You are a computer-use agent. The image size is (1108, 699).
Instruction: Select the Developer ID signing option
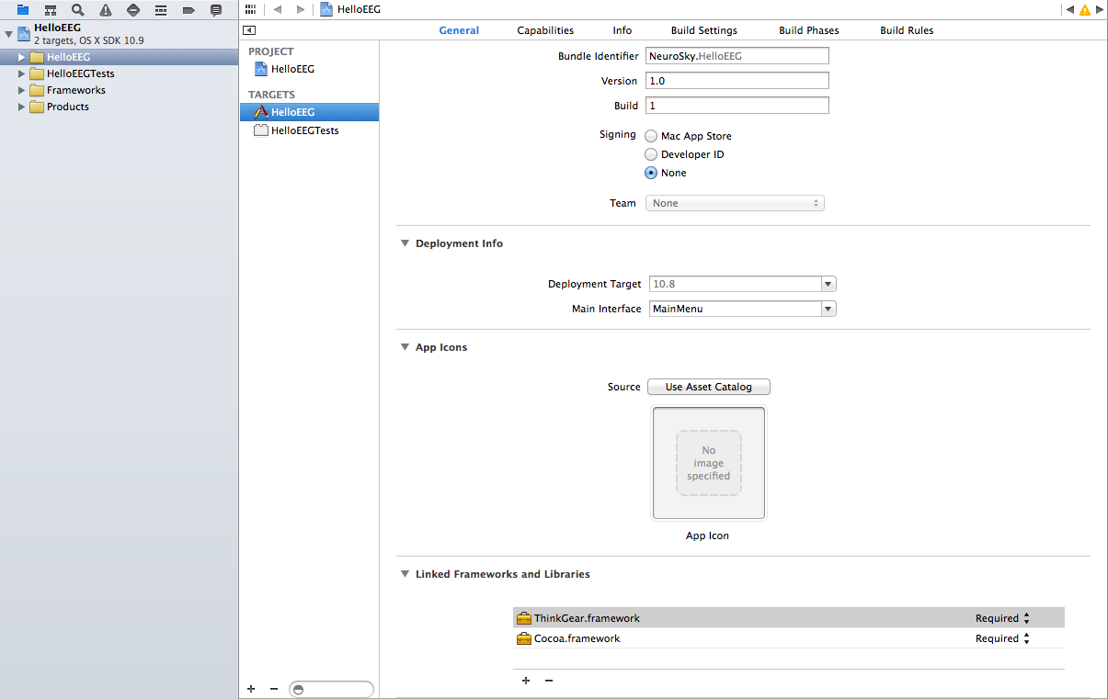point(651,154)
